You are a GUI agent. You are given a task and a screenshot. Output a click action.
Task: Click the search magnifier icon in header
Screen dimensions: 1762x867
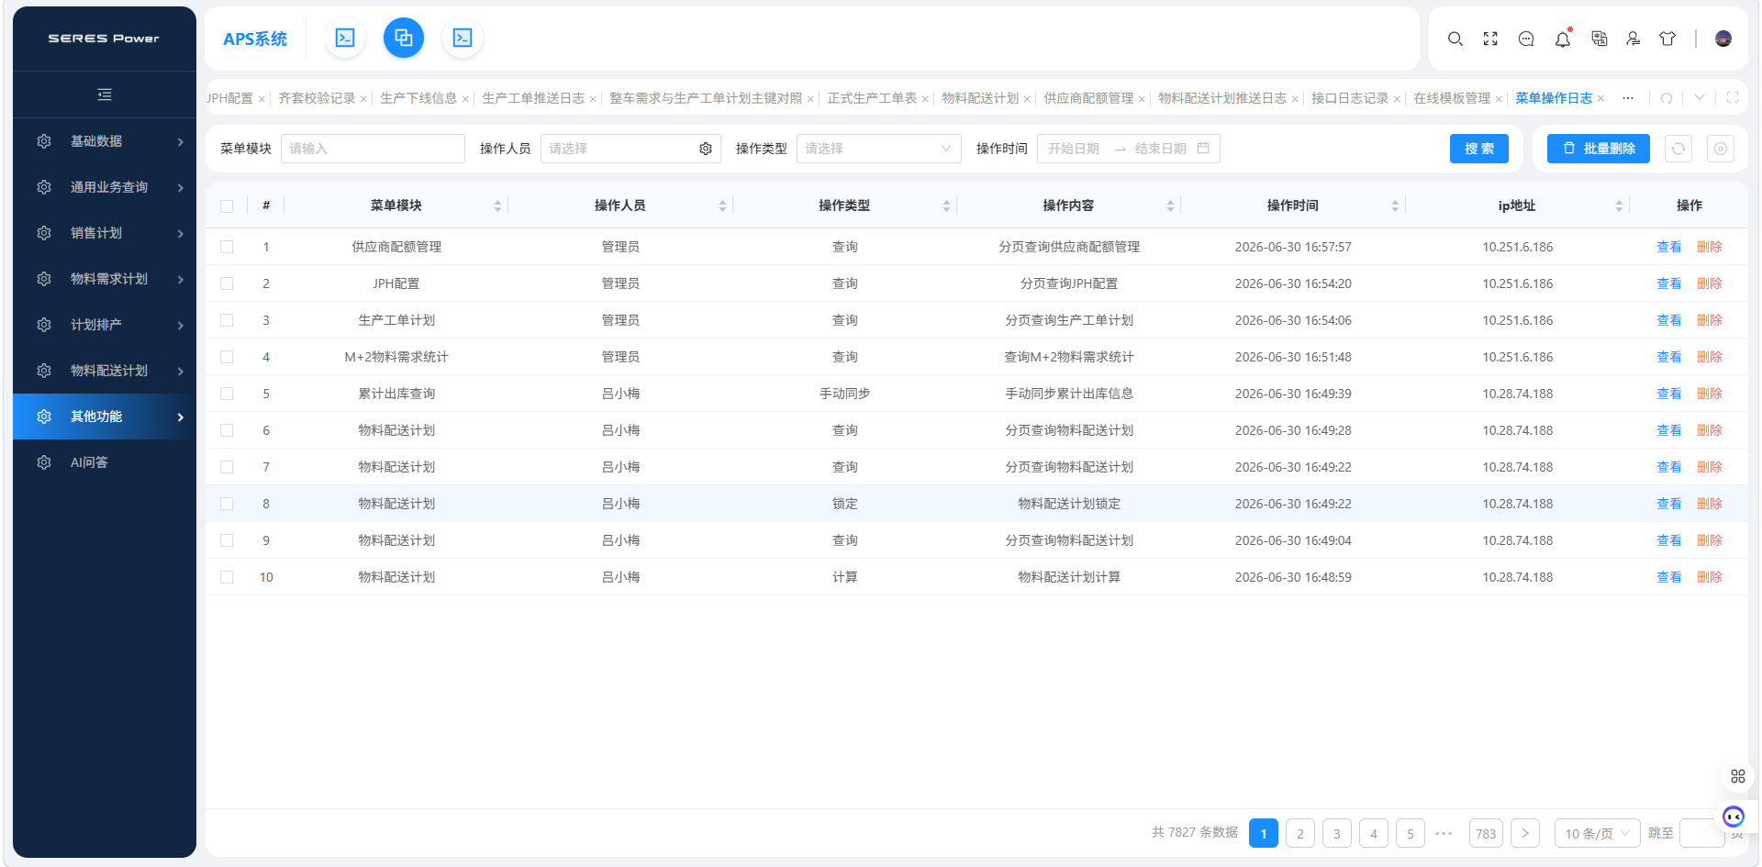tap(1455, 39)
